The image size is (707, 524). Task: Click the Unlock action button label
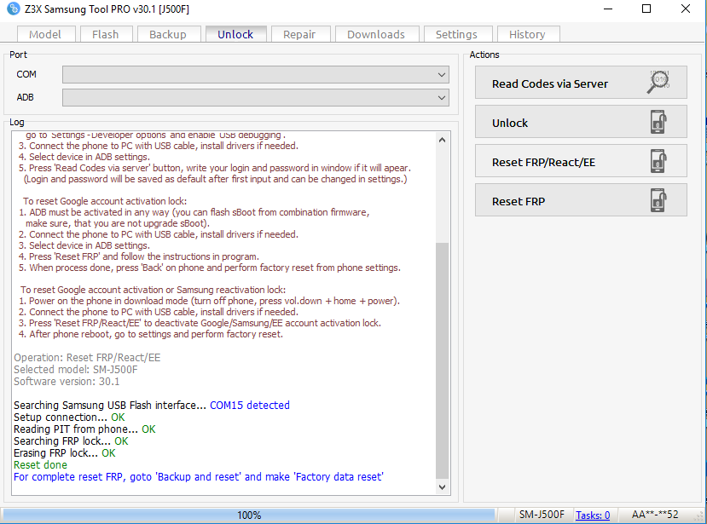(x=509, y=123)
